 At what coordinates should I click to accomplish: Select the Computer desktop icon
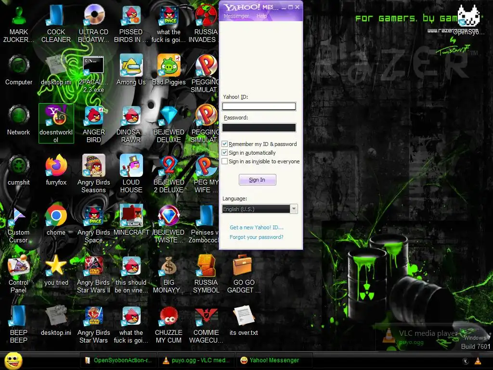pos(19,65)
